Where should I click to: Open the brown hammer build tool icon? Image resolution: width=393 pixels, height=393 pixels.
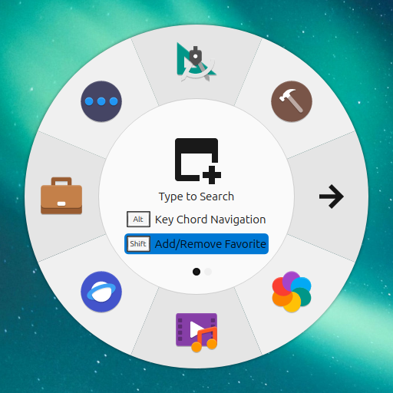click(292, 101)
